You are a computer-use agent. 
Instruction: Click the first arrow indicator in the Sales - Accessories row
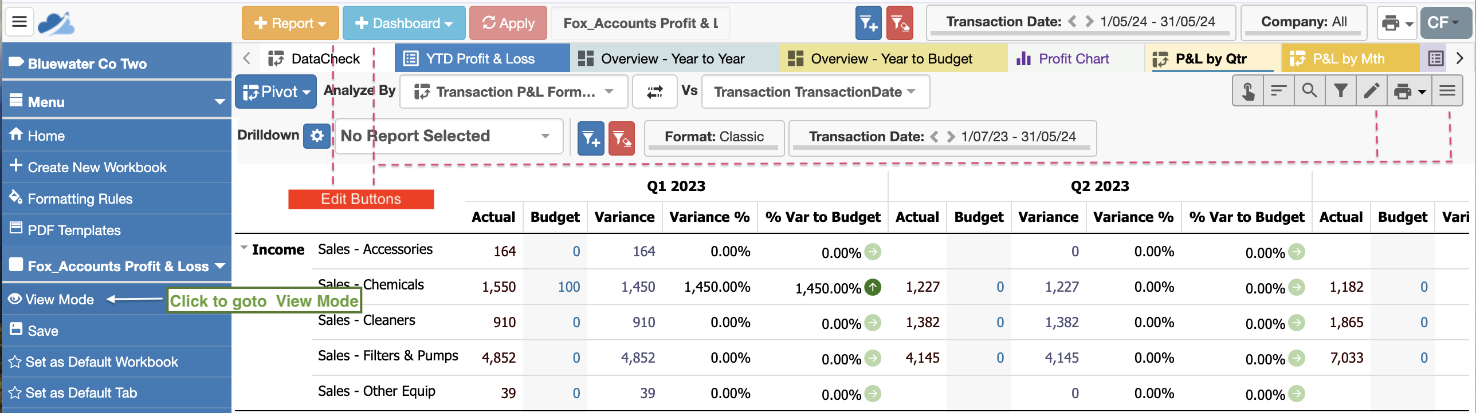[x=873, y=251]
